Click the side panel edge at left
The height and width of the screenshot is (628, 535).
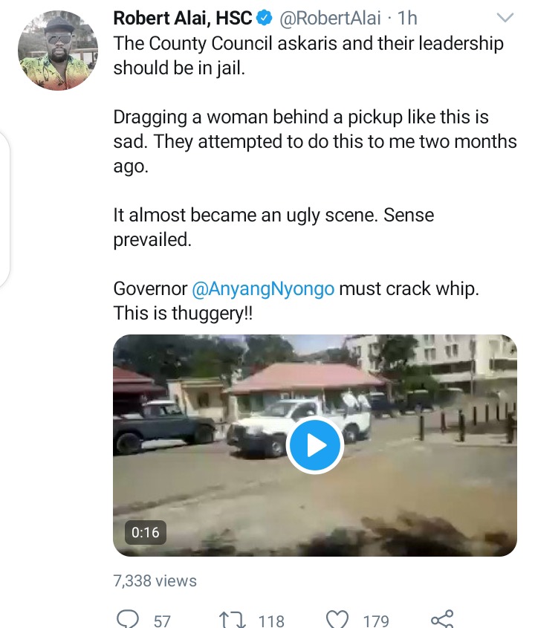4,209
